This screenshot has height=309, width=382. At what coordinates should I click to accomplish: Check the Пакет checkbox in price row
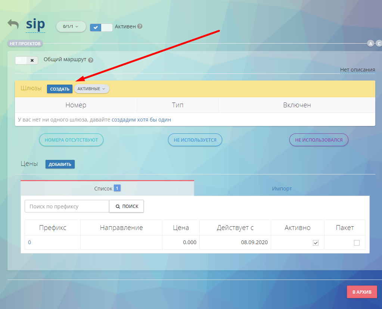pyautogui.click(x=357, y=243)
